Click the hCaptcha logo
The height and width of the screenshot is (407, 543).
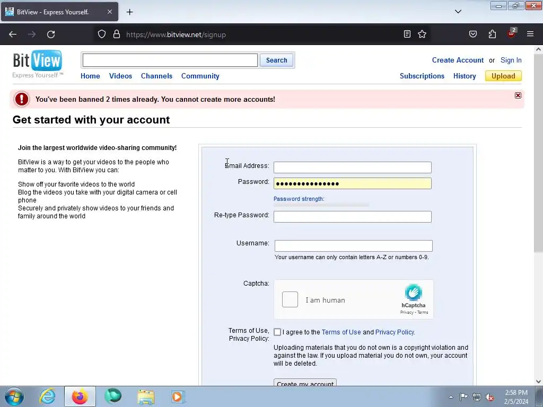pyautogui.click(x=414, y=293)
